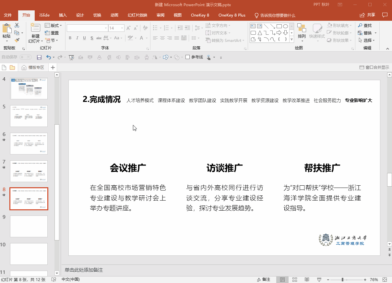Viewport: 392px width, 283px height.
Task: Click the Reading View icon in status bar
Action: [x=307, y=279]
